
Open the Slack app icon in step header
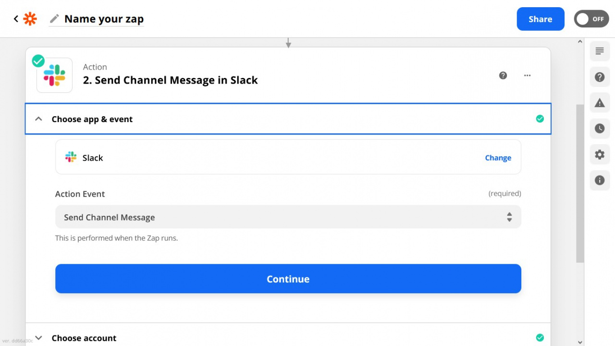[x=54, y=75]
